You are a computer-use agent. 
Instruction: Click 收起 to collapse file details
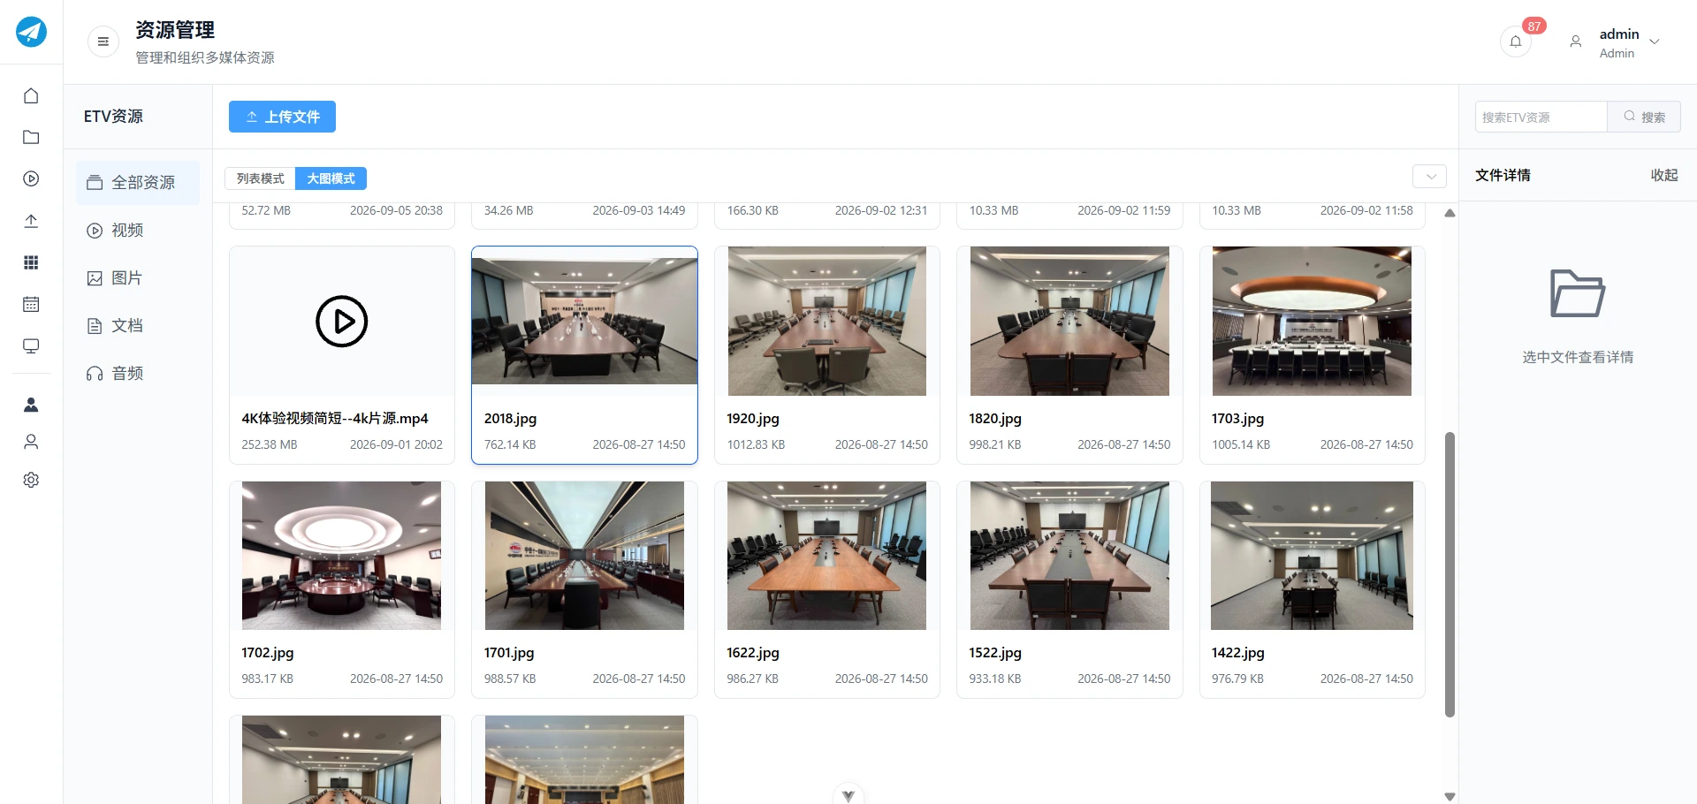1664,175
